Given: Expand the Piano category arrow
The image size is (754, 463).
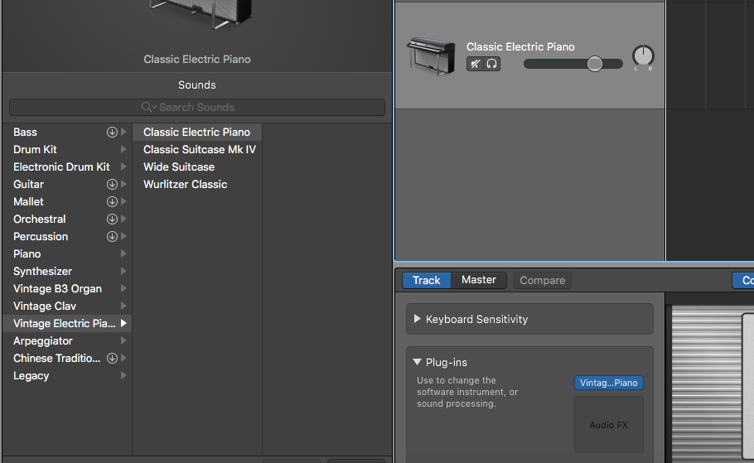Looking at the screenshot, I should (x=123, y=253).
